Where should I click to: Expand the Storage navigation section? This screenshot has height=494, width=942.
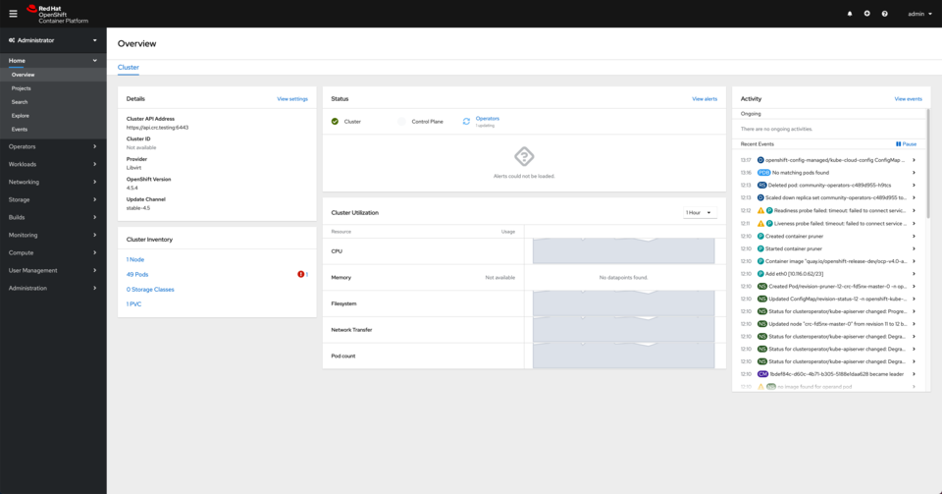click(x=53, y=199)
